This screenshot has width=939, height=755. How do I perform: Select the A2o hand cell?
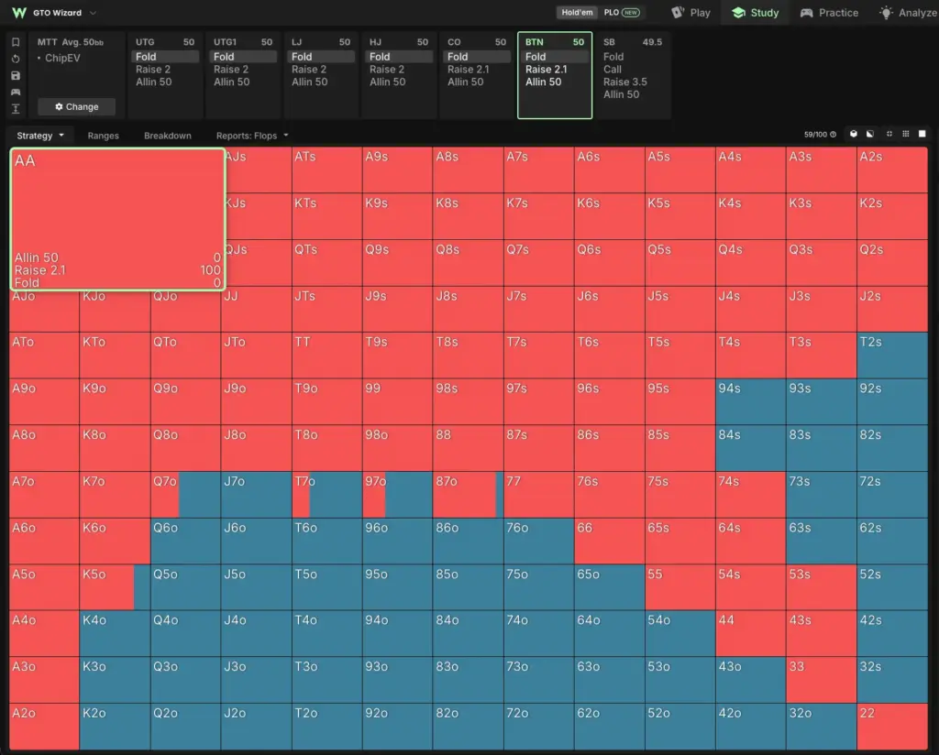click(44, 727)
